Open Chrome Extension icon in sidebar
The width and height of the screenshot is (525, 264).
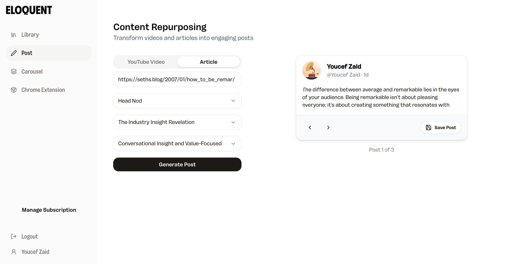point(14,90)
